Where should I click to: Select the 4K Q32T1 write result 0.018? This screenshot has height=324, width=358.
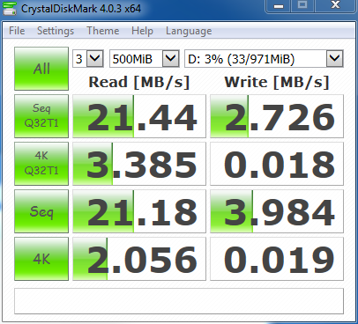coord(277,164)
